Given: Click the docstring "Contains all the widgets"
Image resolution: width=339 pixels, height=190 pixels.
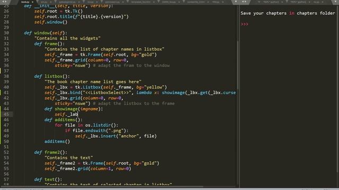Looking at the screenshot, I should (x=67, y=39).
